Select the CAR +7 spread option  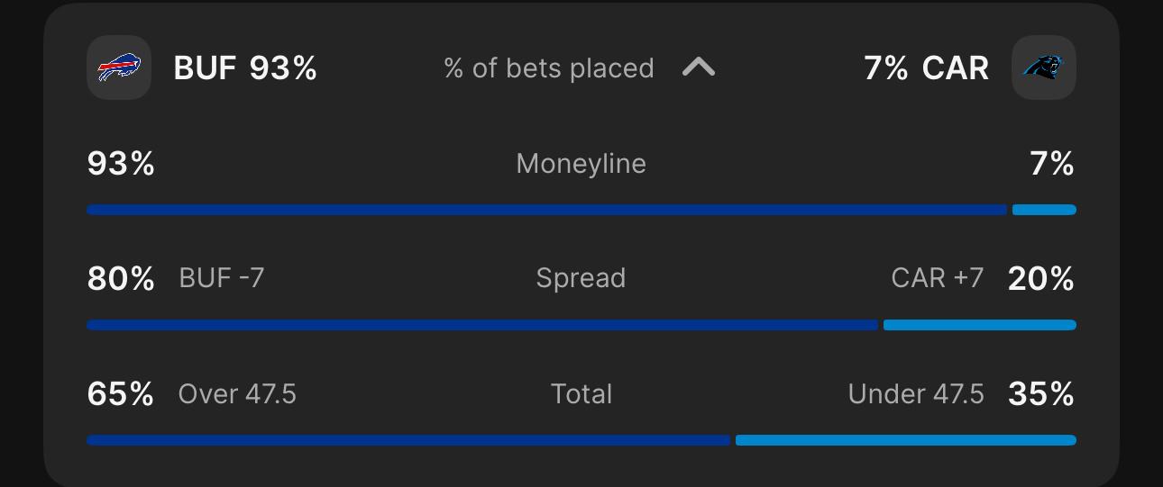point(938,278)
